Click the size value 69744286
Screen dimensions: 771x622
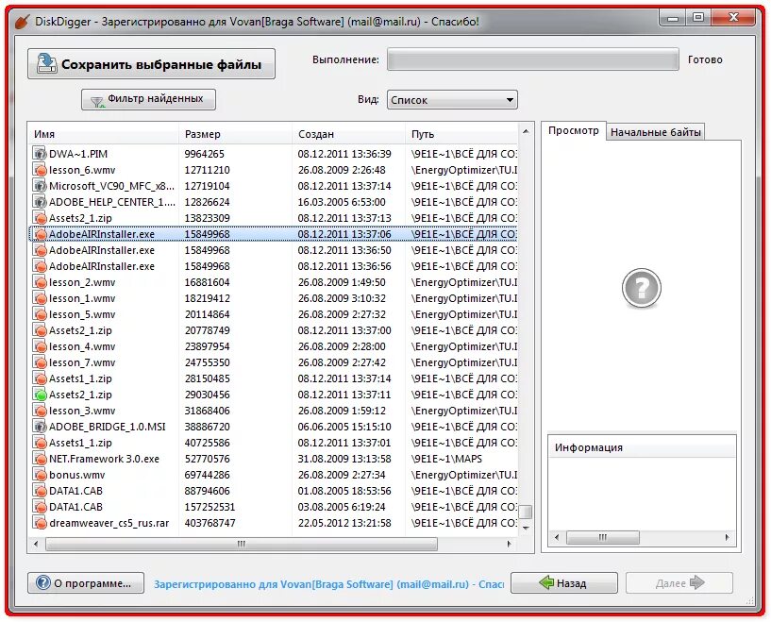pos(207,475)
